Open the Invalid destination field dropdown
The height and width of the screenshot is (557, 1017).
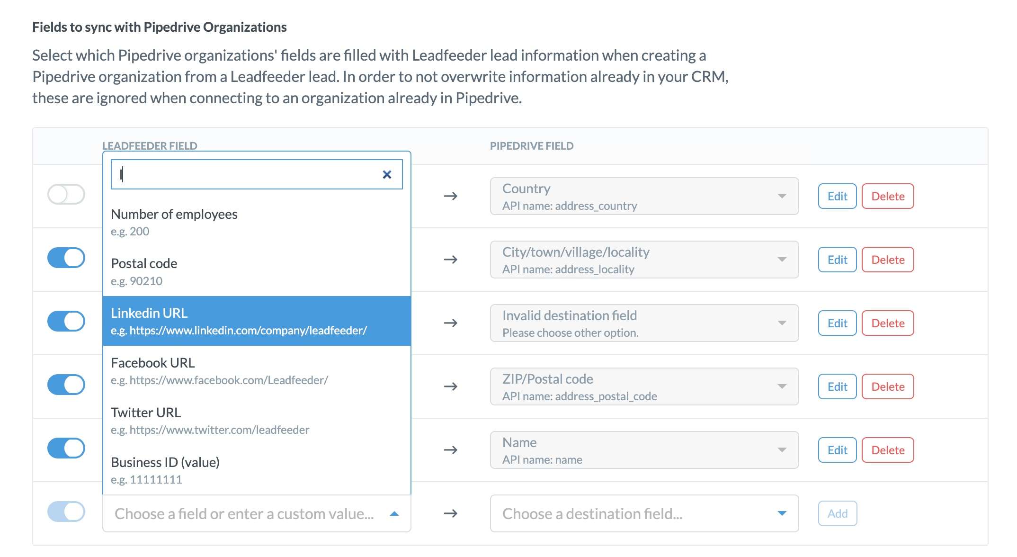click(x=644, y=323)
